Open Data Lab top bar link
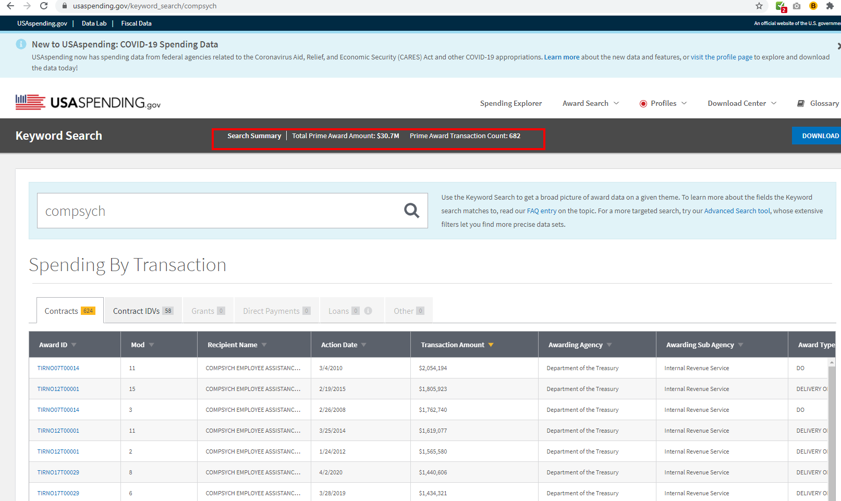The image size is (841, 501). click(x=94, y=23)
